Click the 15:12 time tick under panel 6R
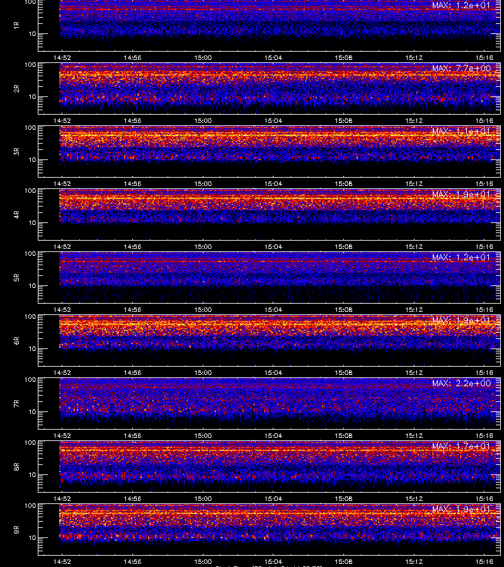Screen dimensions: 504x567 click(x=414, y=372)
